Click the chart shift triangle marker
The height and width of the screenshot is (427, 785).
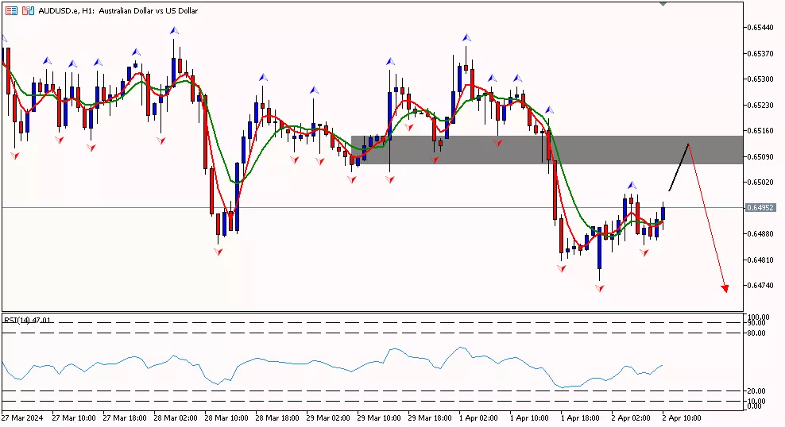(663, 4)
